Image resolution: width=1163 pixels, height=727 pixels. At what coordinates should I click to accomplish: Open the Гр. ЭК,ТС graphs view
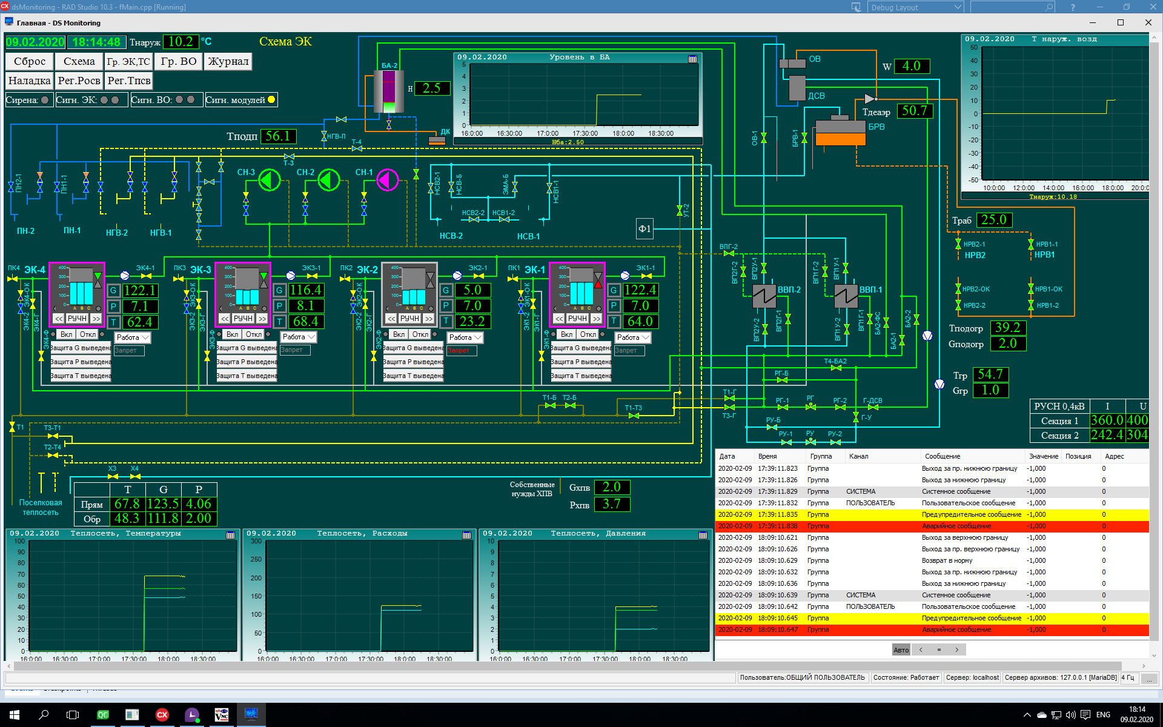128,61
